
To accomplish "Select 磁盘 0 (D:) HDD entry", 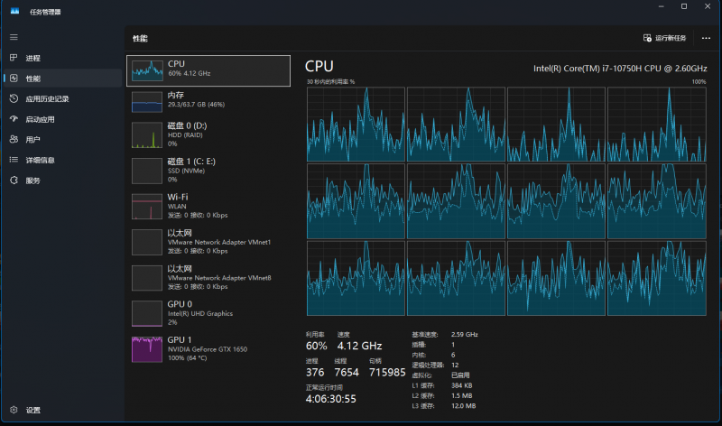I will click(209, 134).
